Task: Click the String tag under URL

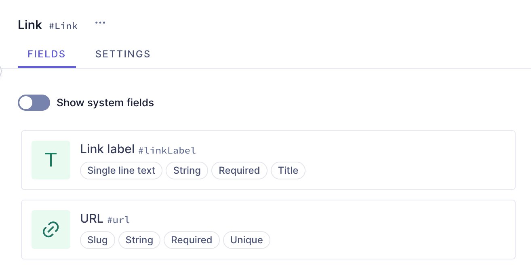Action: [139, 240]
